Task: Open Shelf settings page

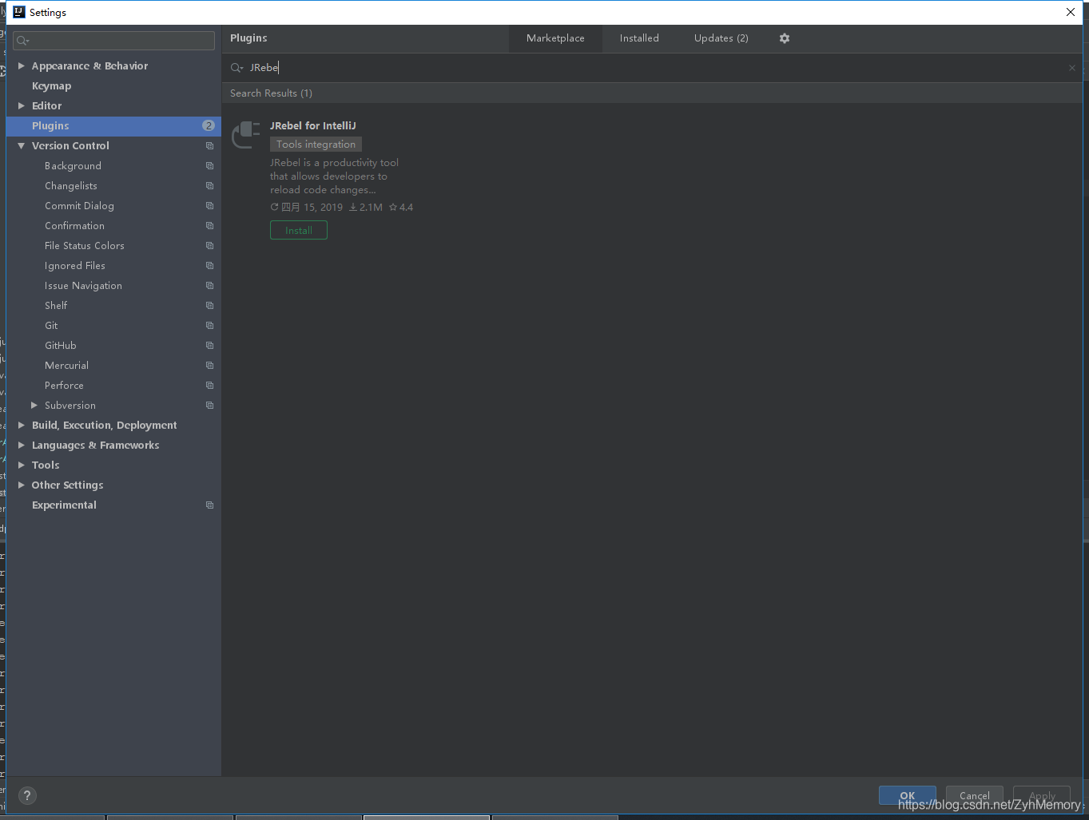Action: coord(56,306)
